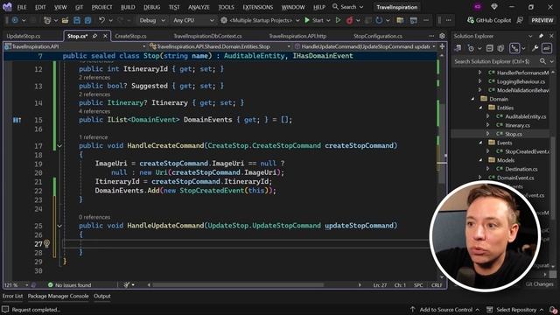
Task: Toggle Solution Explorer auto-hide pin
Action: tap(541, 36)
